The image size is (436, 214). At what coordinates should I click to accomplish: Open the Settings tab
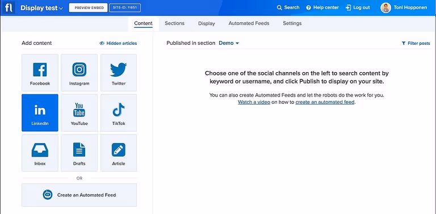(x=292, y=23)
